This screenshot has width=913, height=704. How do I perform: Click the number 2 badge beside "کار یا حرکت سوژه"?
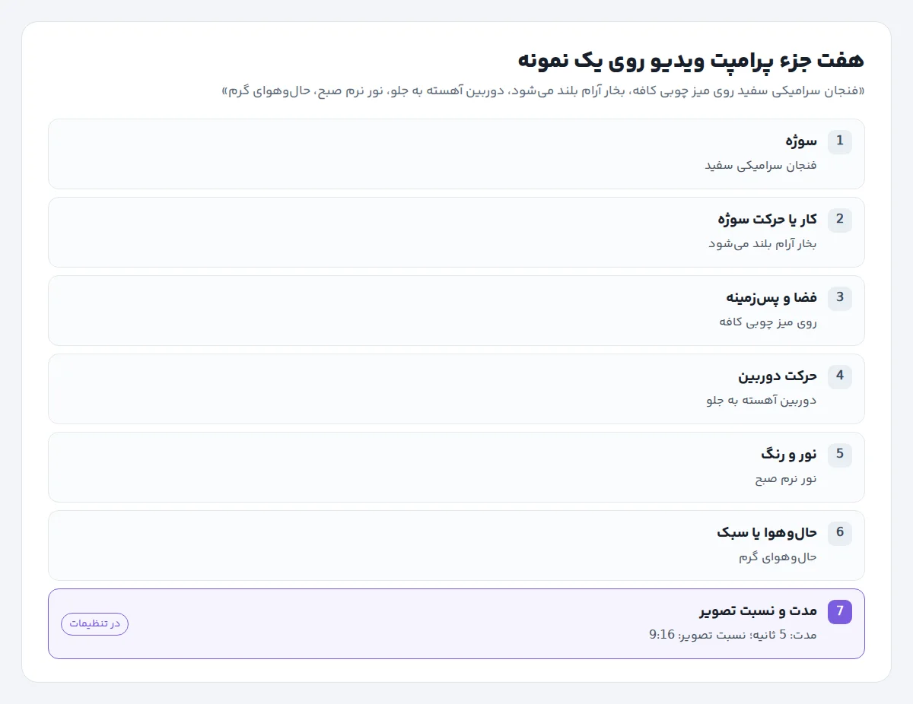tap(840, 220)
